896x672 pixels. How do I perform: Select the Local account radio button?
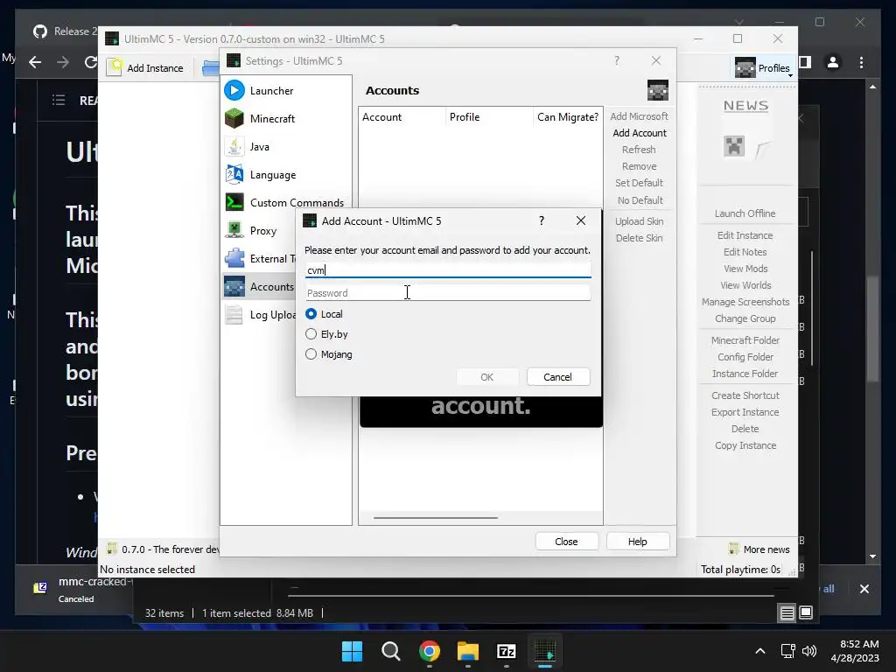[311, 314]
